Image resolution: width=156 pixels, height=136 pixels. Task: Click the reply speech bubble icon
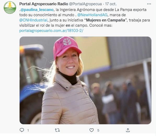[22, 130]
